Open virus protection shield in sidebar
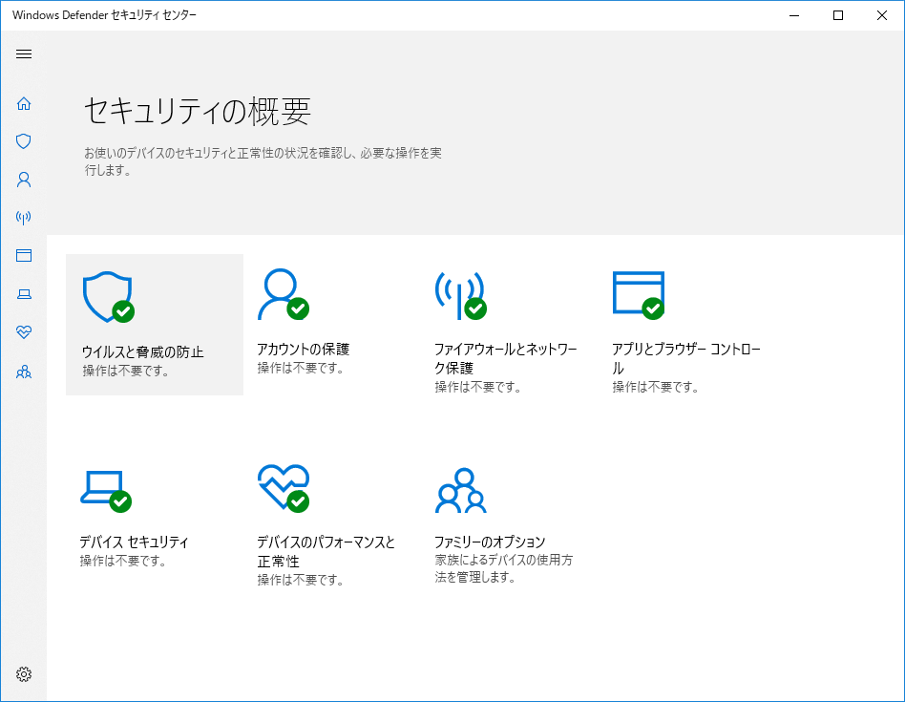Image resolution: width=905 pixels, height=702 pixels. tap(24, 141)
